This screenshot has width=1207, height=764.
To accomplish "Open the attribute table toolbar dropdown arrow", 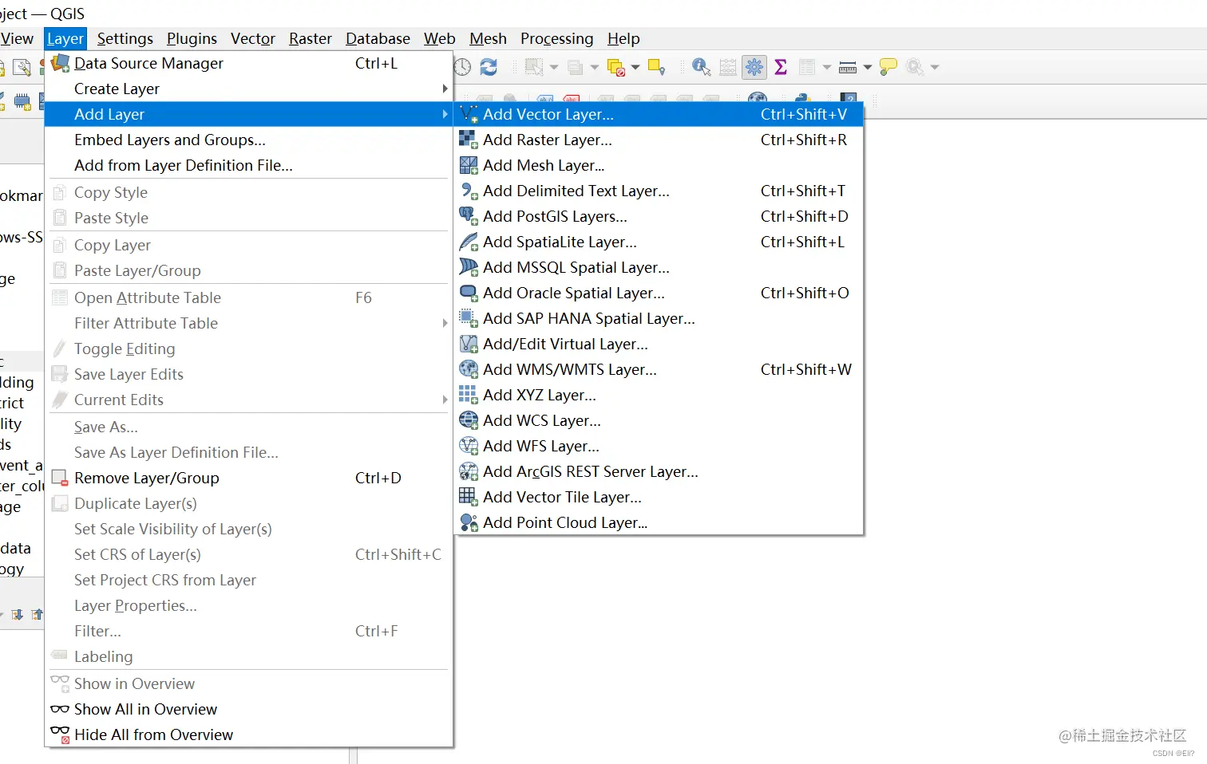I will point(827,68).
